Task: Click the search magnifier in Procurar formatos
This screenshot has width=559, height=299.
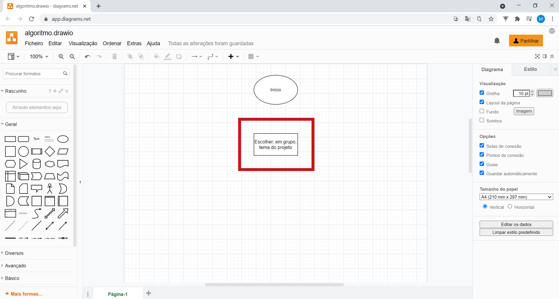Action: click(65, 74)
